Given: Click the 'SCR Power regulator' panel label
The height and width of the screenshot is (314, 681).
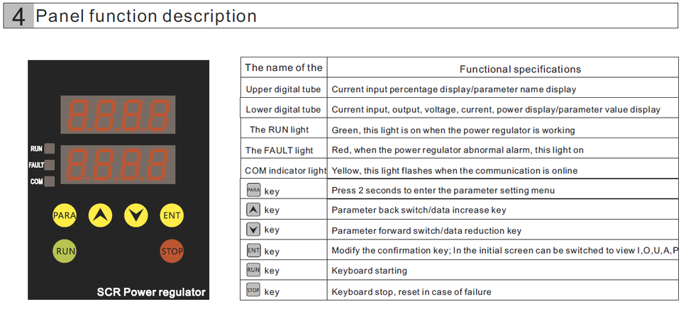Looking at the screenshot, I should pyautogui.click(x=151, y=292).
